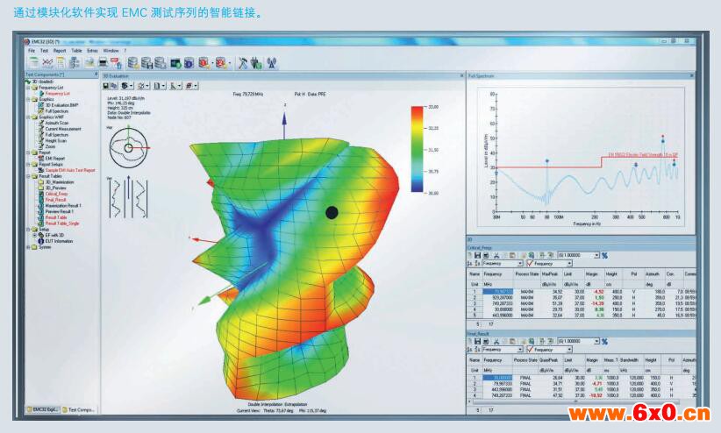Switch to the EMC32 Explorer bottom tab
The image size is (721, 433).
tap(43, 409)
